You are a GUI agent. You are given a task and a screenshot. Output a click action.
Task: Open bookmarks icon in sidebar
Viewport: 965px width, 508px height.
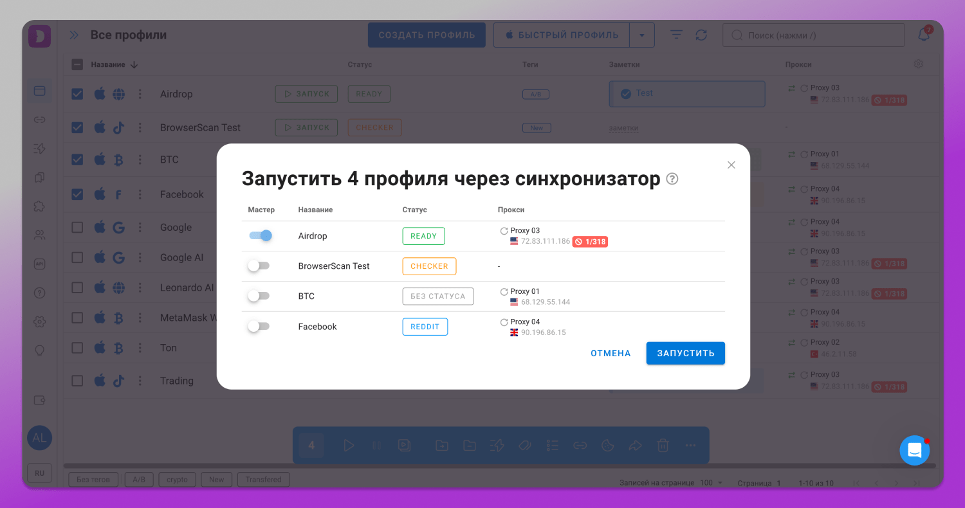[39, 177]
